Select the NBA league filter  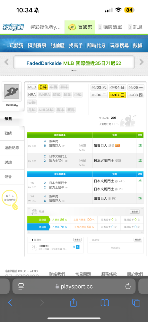pyautogui.click(x=32, y=95)
